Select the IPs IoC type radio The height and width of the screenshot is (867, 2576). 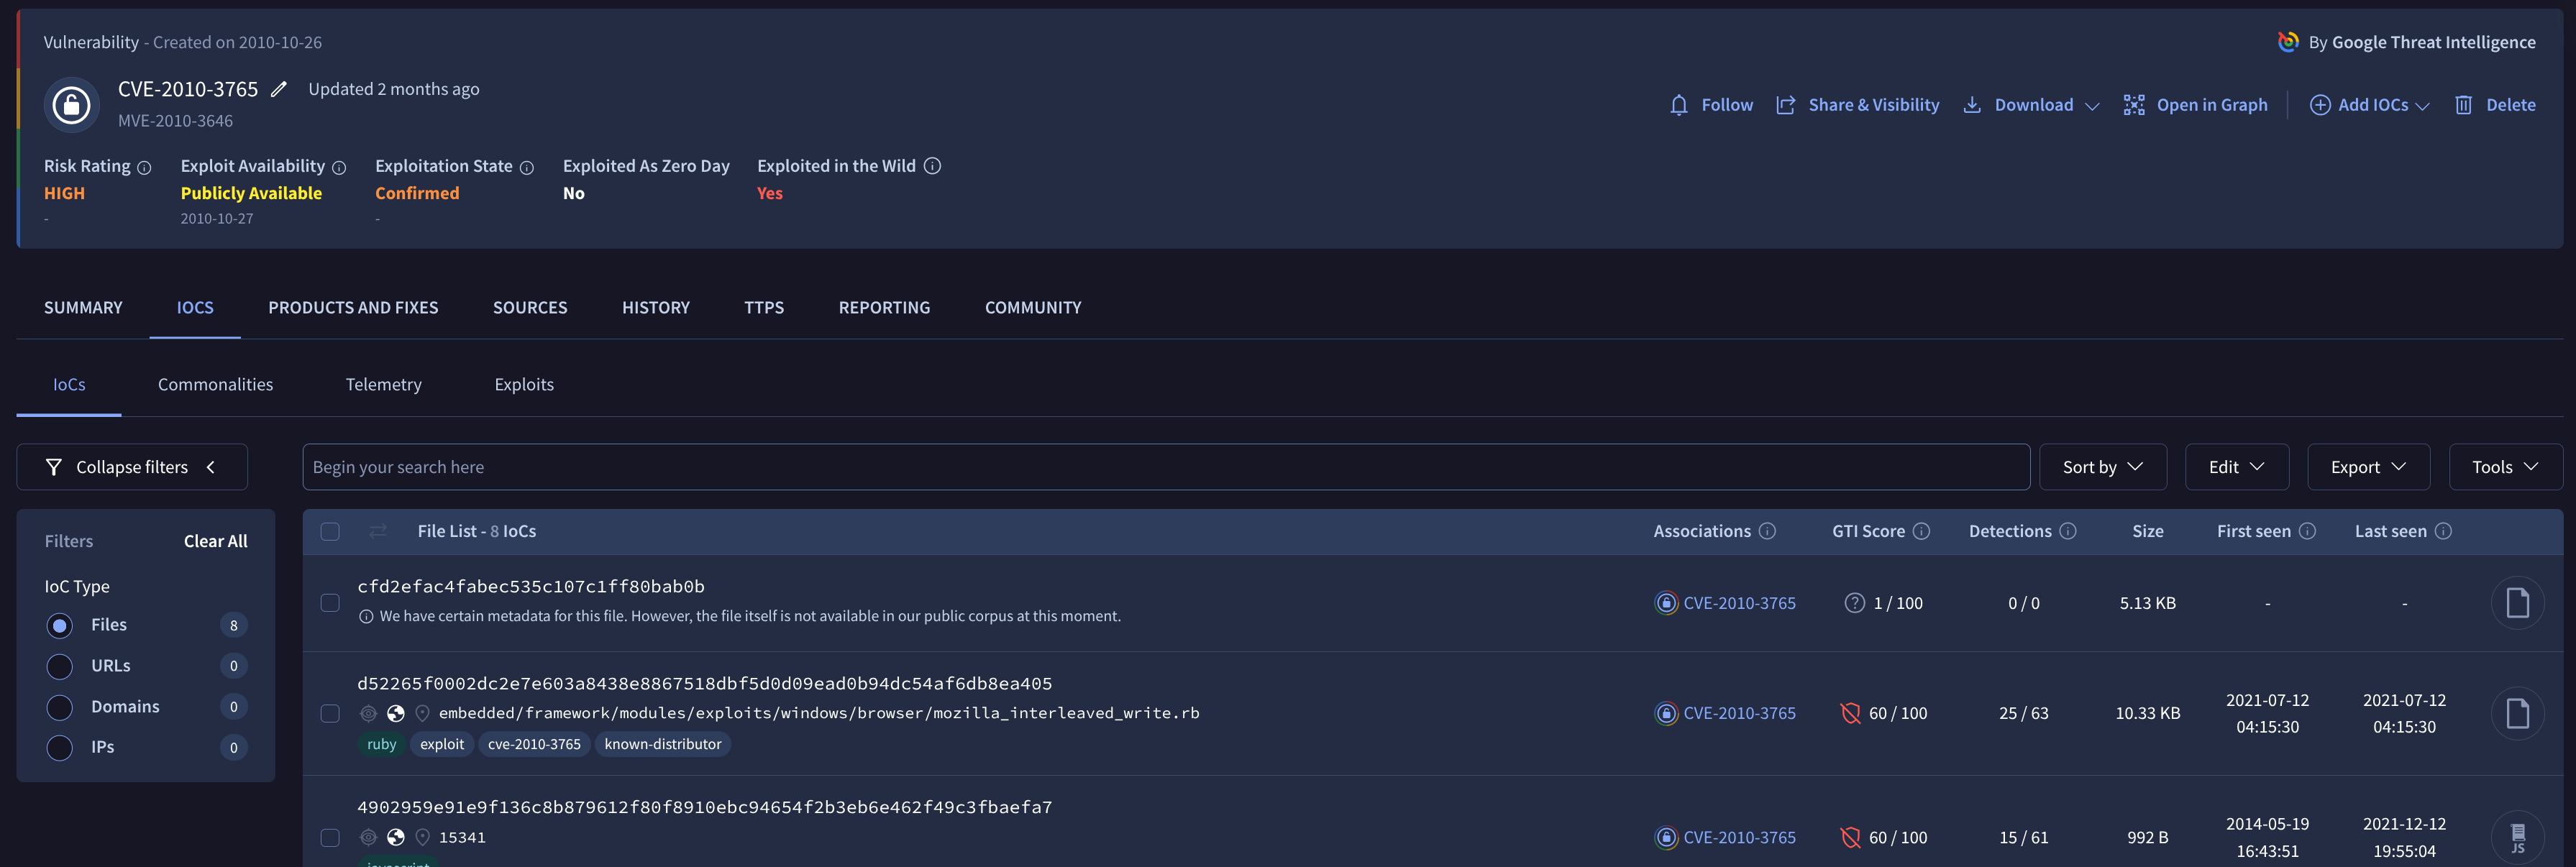point(60,747)
